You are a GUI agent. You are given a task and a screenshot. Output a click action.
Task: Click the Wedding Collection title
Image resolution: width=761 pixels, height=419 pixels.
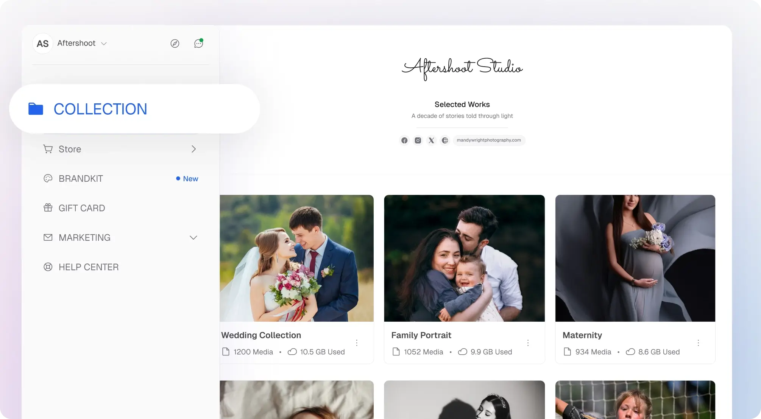point(261,335)
